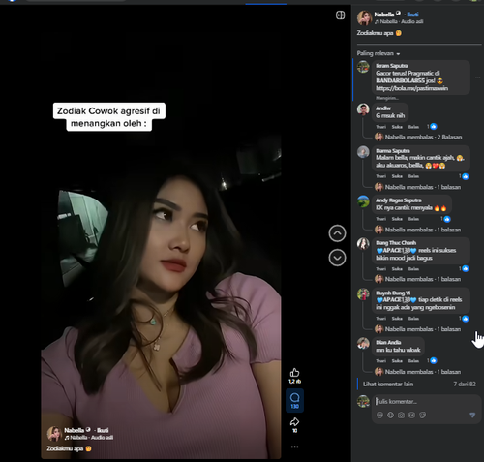Follow Nabella via Ikuti in sidebar header
The height and width of the screenshot is (462, 484).
(x=412, y=15)
